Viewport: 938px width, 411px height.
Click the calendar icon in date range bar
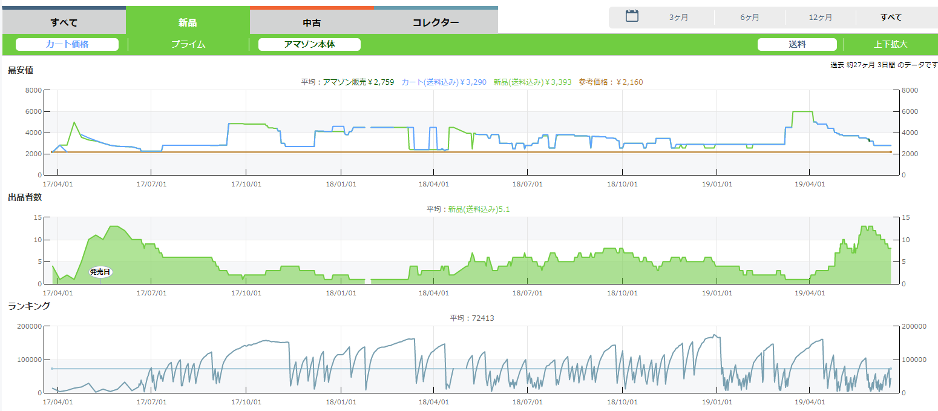click(x=632, y=16)
